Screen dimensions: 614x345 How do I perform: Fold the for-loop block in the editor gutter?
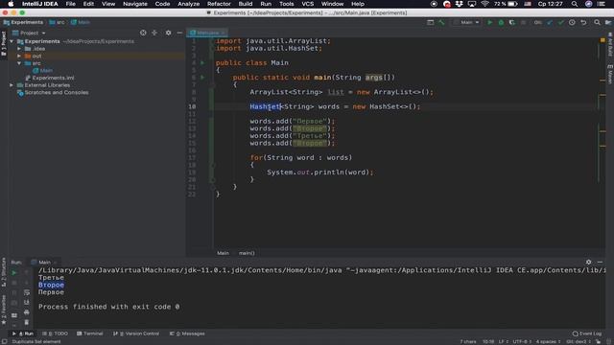pos(213,165)
